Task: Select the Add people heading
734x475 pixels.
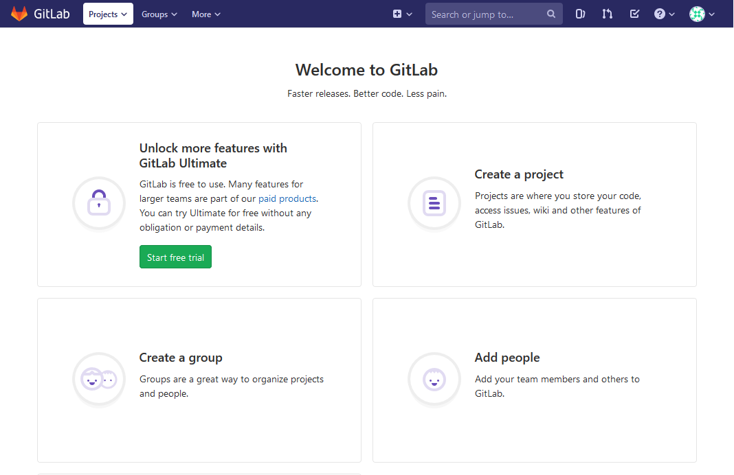Action: click(507, 358)
